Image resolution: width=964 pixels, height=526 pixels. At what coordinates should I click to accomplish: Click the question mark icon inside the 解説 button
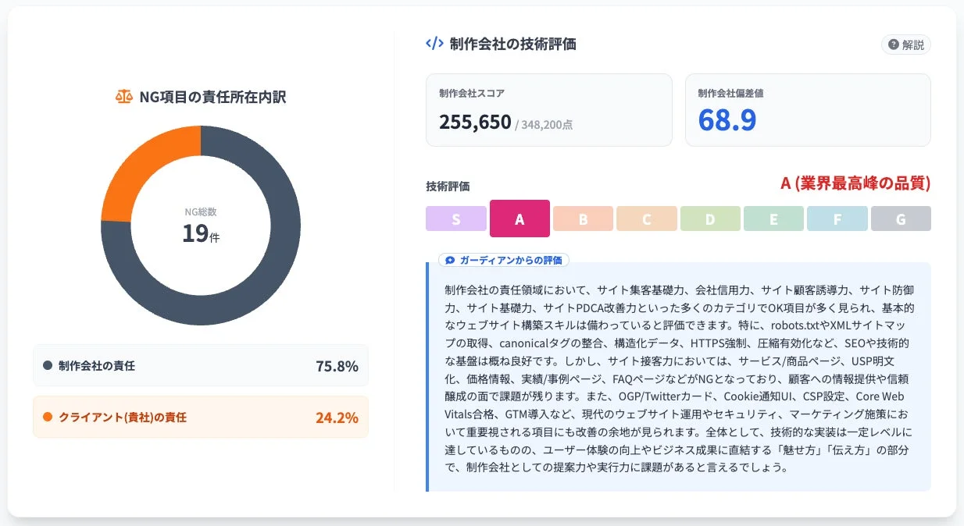pyautogui.click(x=893, y=44)
